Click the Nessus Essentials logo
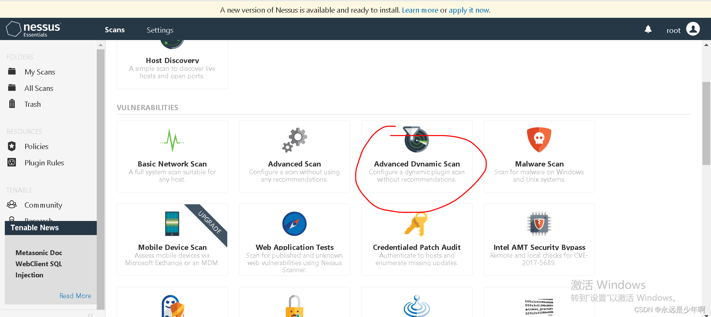The width and height of the screenshot is (711, 317). click(x=33, y=29)
